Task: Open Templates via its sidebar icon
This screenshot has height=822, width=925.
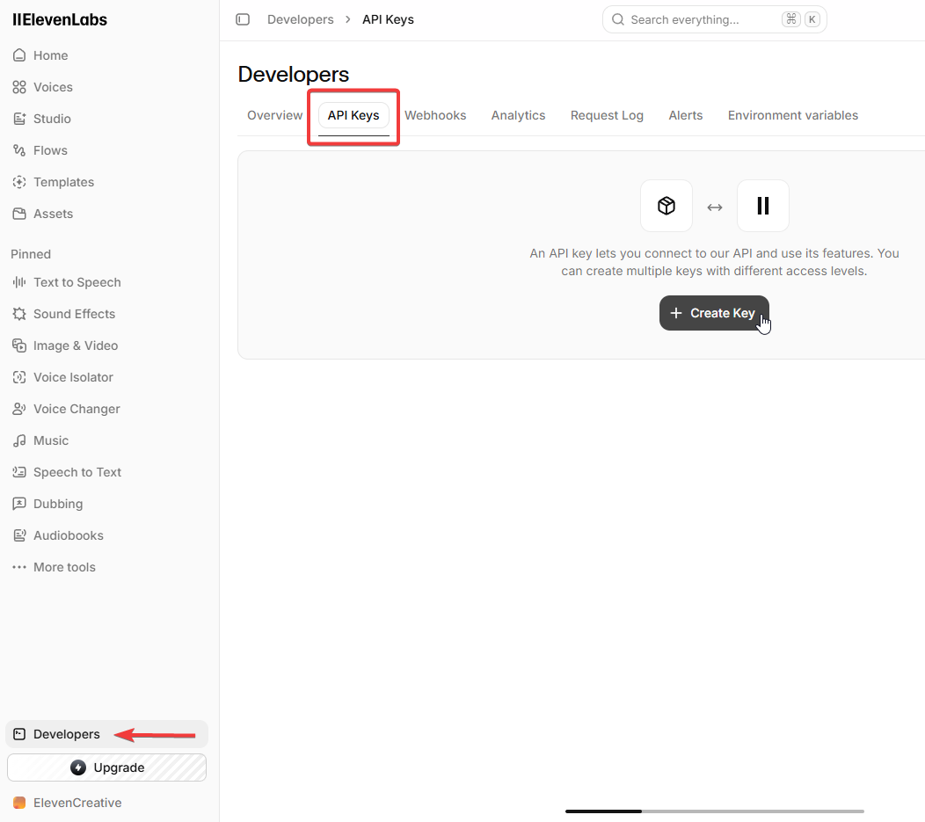Action: (19, 182)
